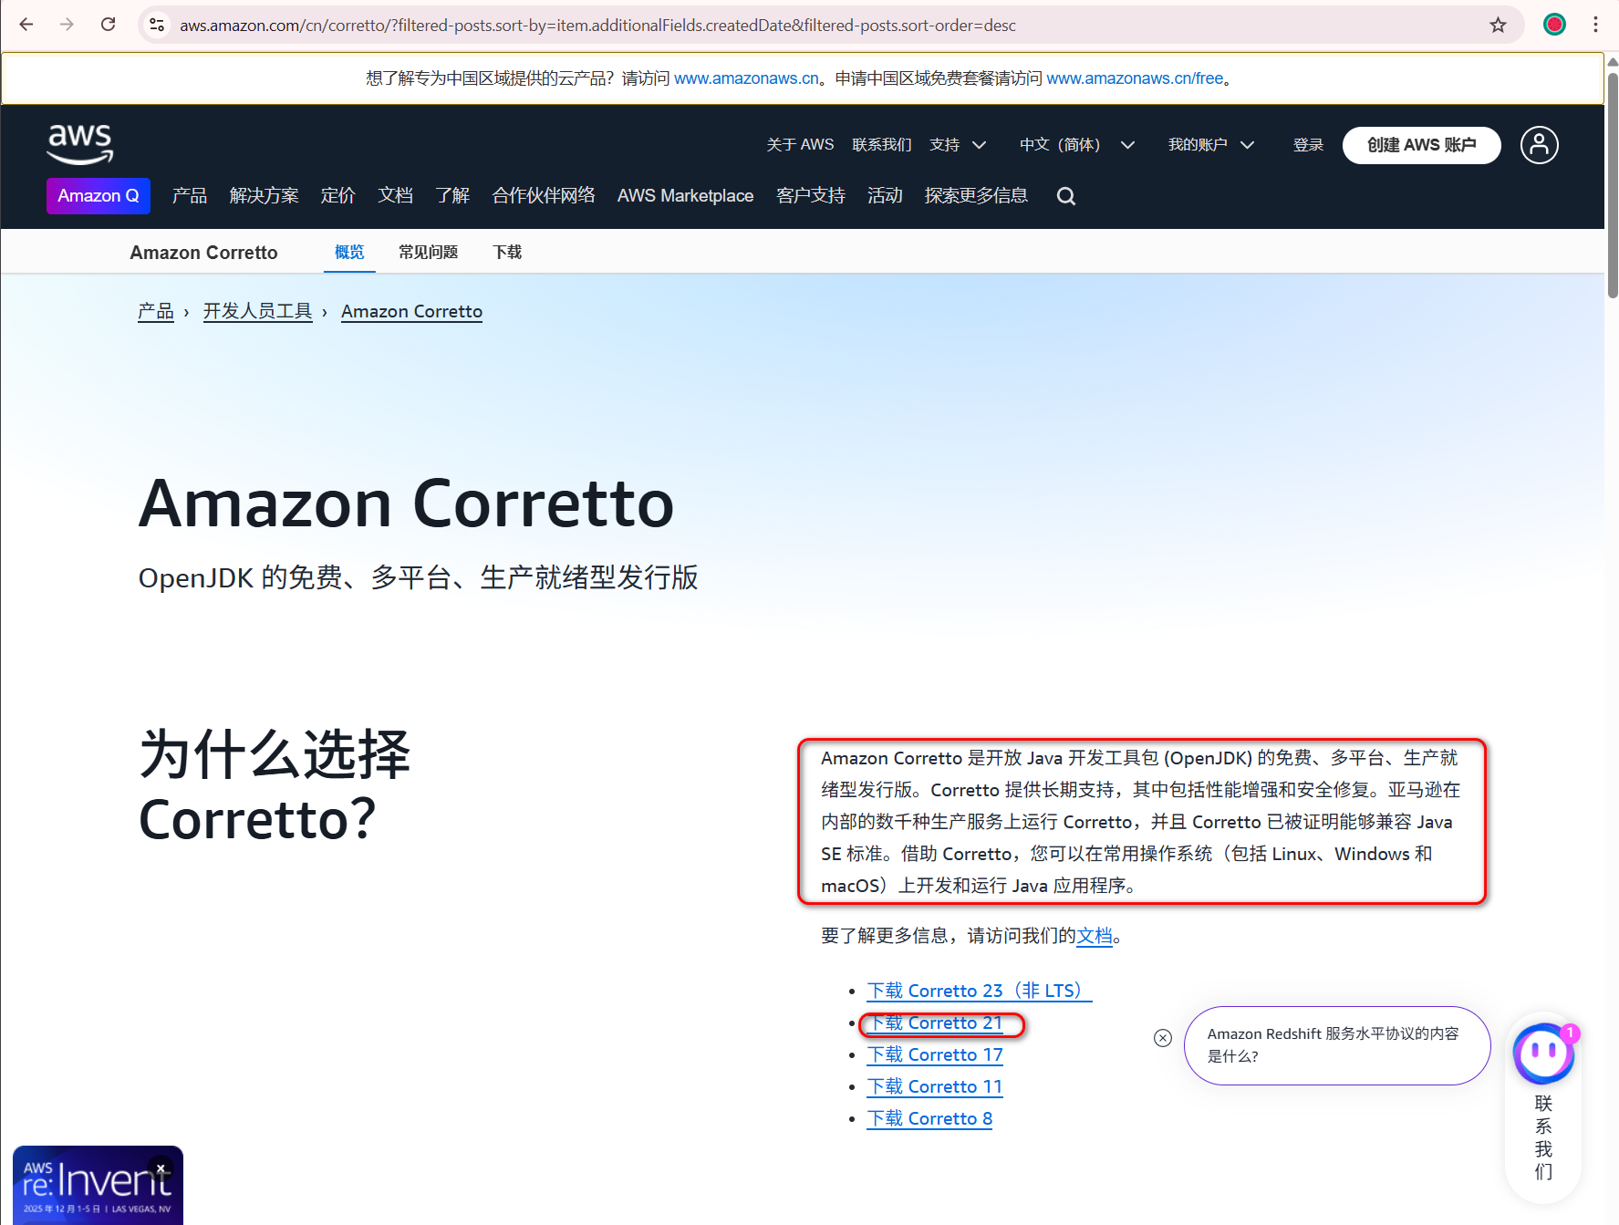Reload the page with the refresh icon
1619x1225 pixels.
pos(108,25)
